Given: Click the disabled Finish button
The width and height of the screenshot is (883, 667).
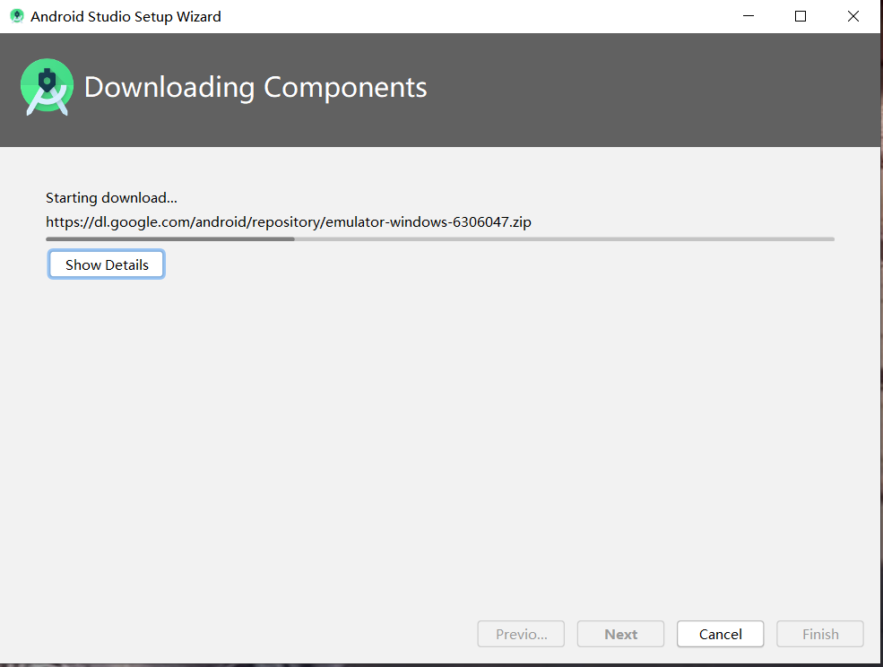Looking at the screenshot, I should pos(820,634).
